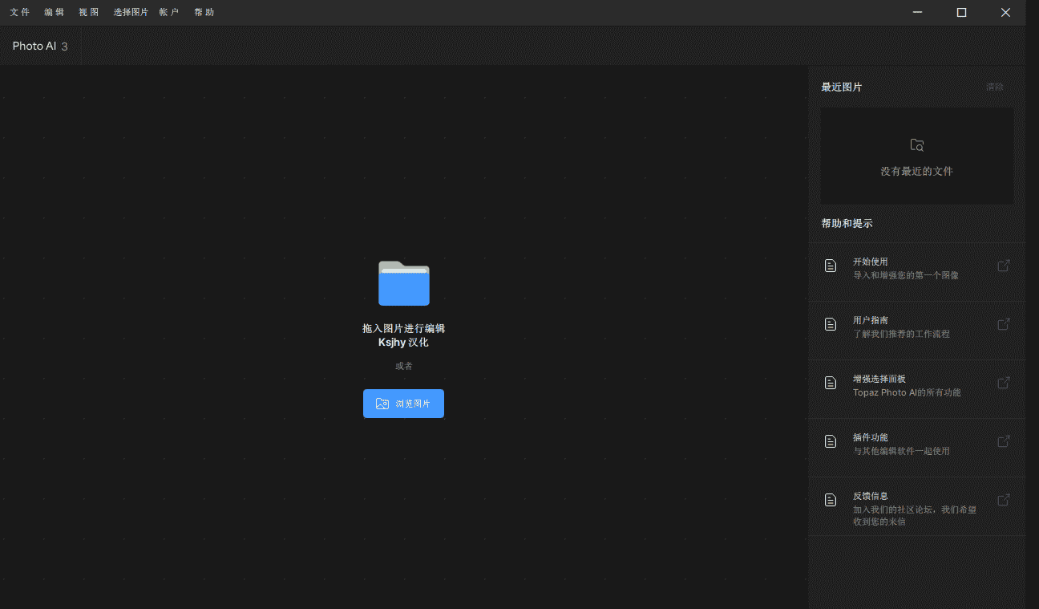This screenshot has width=1039, height=609.
Task: Open the 增强选择面板 help title
Action: 879,379
